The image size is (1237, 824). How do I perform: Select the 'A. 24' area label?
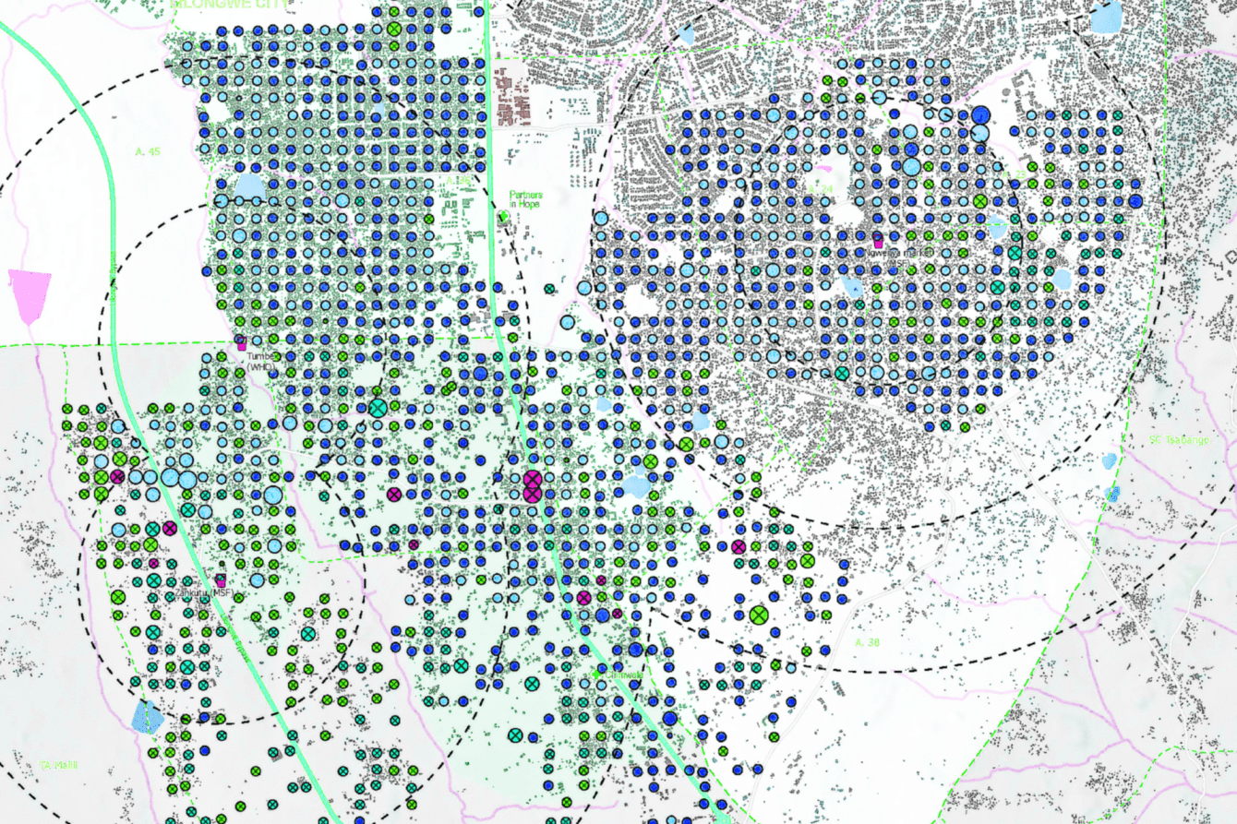819,189
